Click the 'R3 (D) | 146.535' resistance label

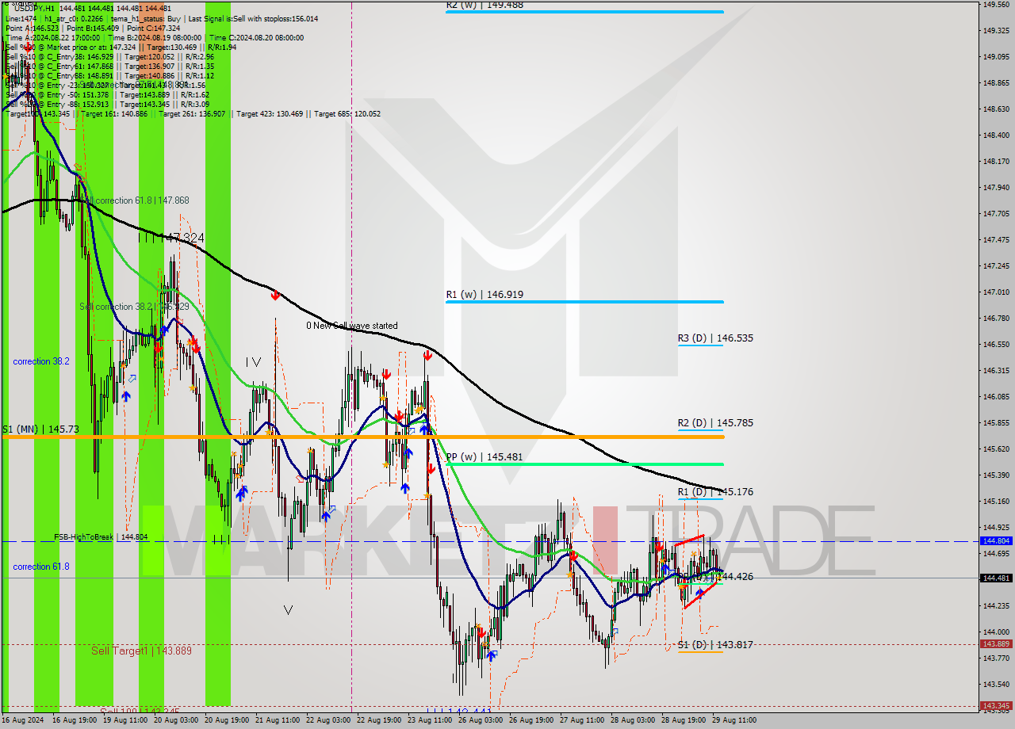pyautogui.click(x=715, y=338)
